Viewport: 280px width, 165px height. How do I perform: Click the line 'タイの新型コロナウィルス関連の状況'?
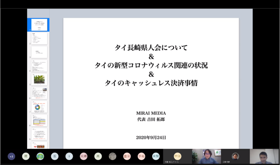coord(151,65)
